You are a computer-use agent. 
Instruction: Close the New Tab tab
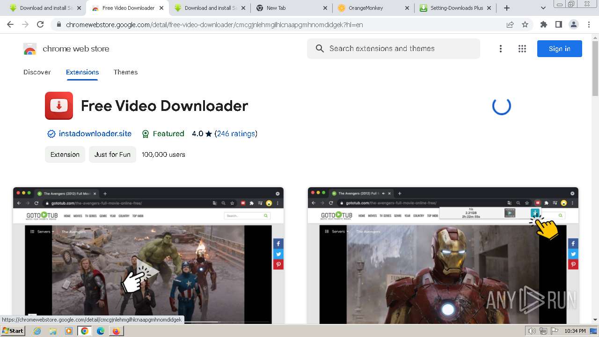[325, 8]
